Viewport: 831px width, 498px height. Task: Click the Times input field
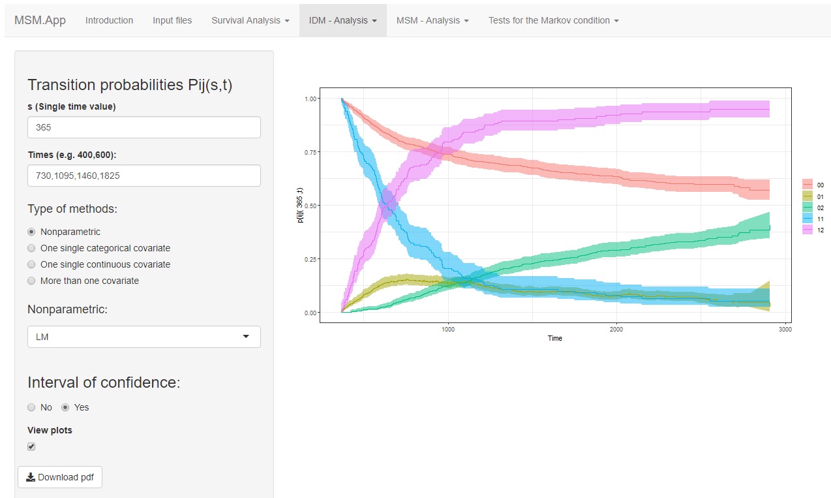tap(144, 176)
